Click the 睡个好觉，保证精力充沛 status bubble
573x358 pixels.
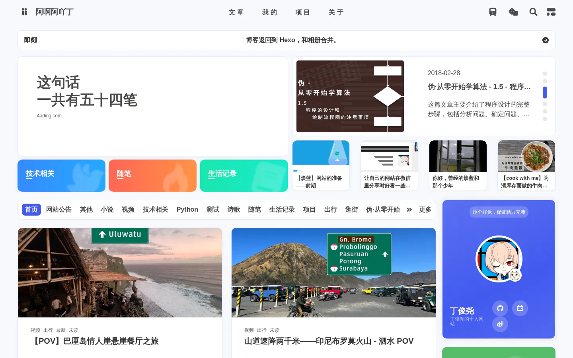(x=499, y=212)
